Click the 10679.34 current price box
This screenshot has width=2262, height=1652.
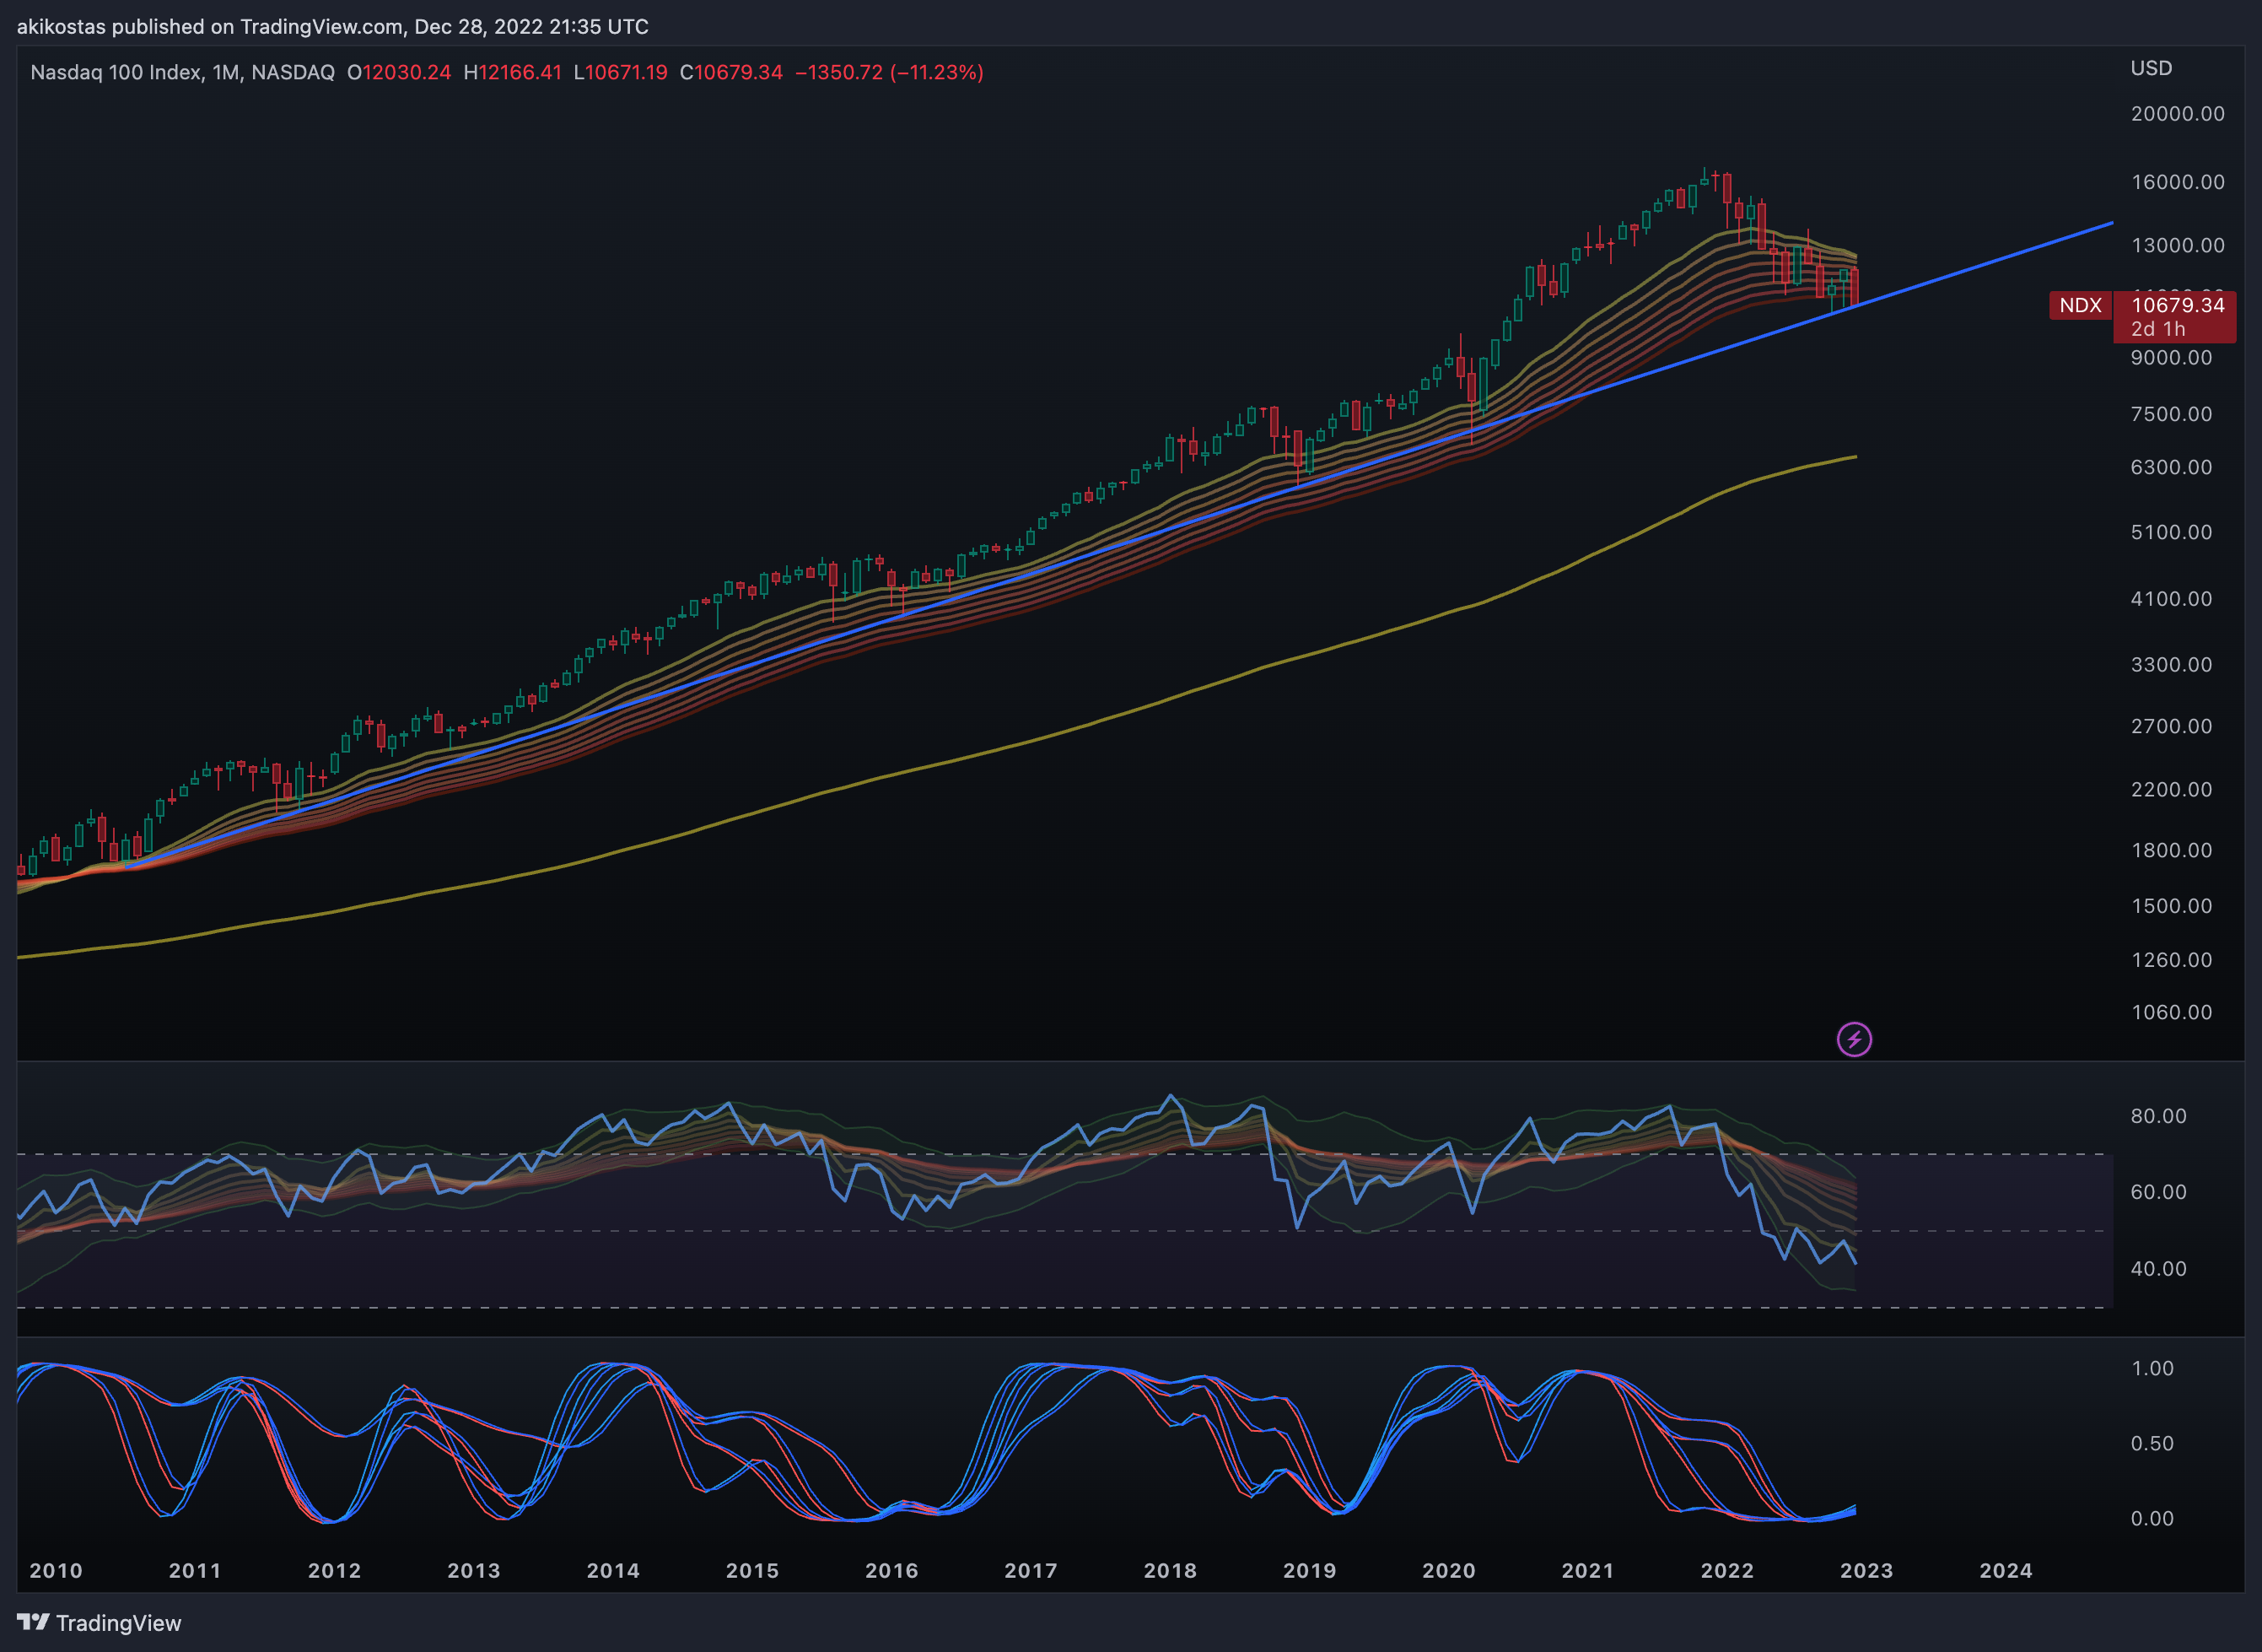tap(2178, 305)
